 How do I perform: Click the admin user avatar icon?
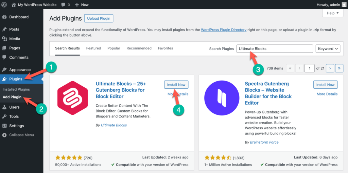coord(343,5)
